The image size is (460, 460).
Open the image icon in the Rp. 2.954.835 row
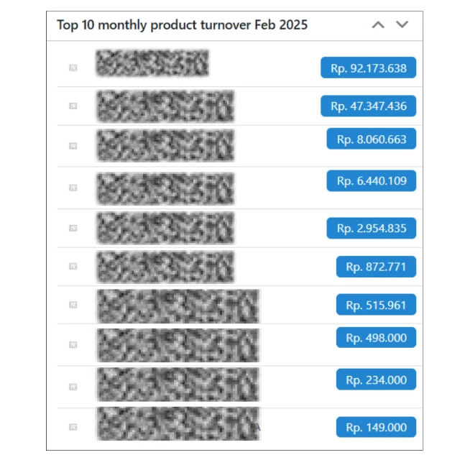tap(73, 228)
